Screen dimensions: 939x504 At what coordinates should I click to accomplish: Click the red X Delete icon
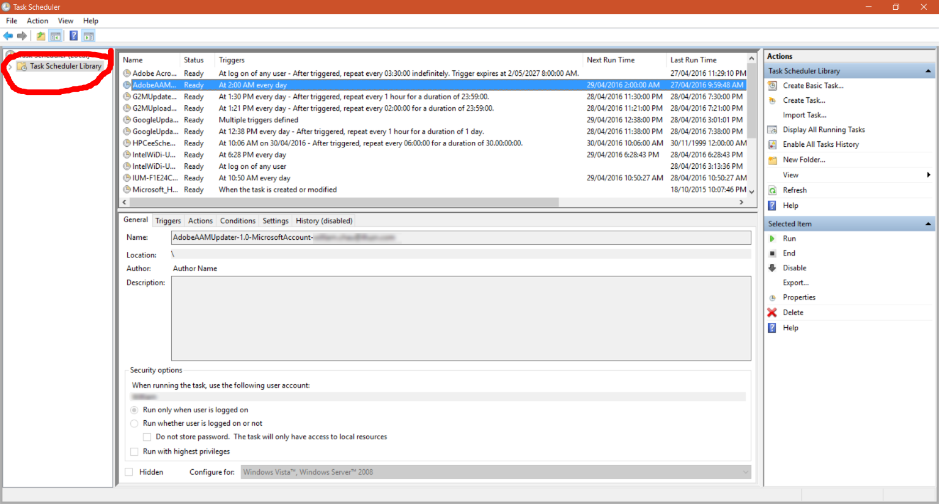pos(773,313)
